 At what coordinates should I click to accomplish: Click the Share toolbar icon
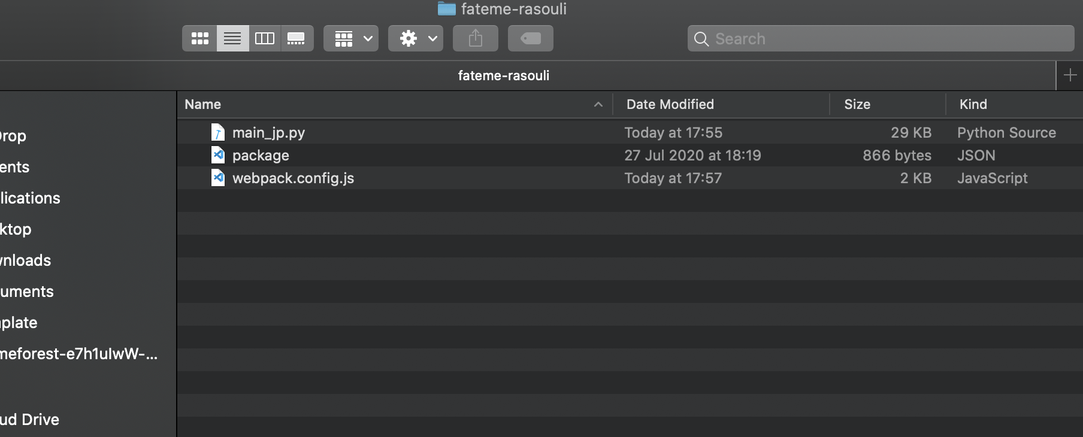pyautogui.click(x=476, y=39)
